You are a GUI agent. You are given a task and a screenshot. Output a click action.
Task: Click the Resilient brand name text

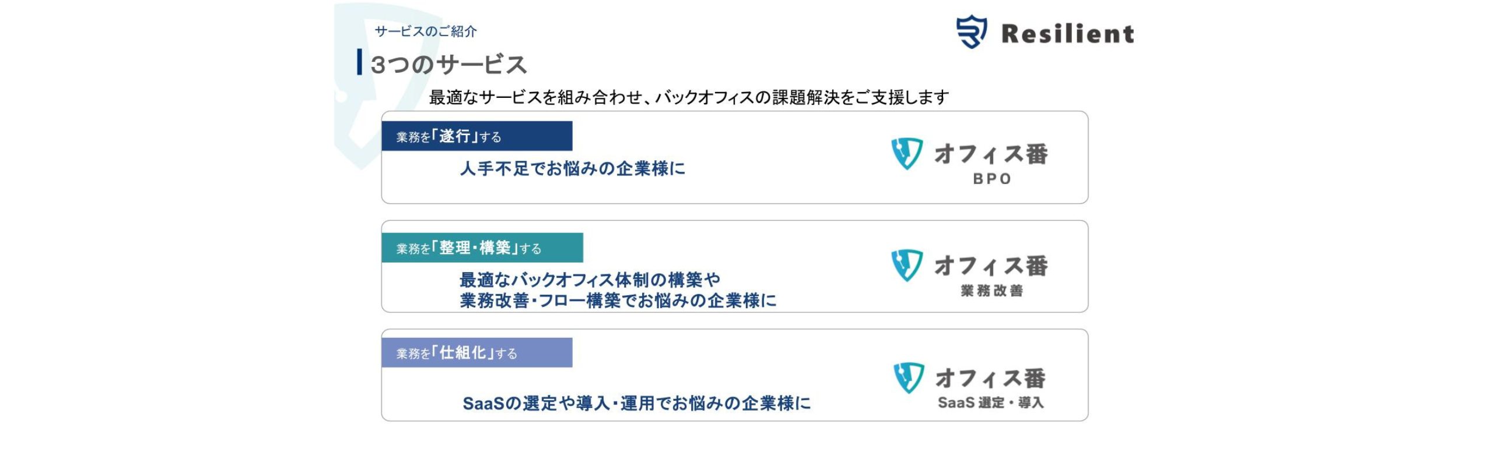[x=1068, y=33]
